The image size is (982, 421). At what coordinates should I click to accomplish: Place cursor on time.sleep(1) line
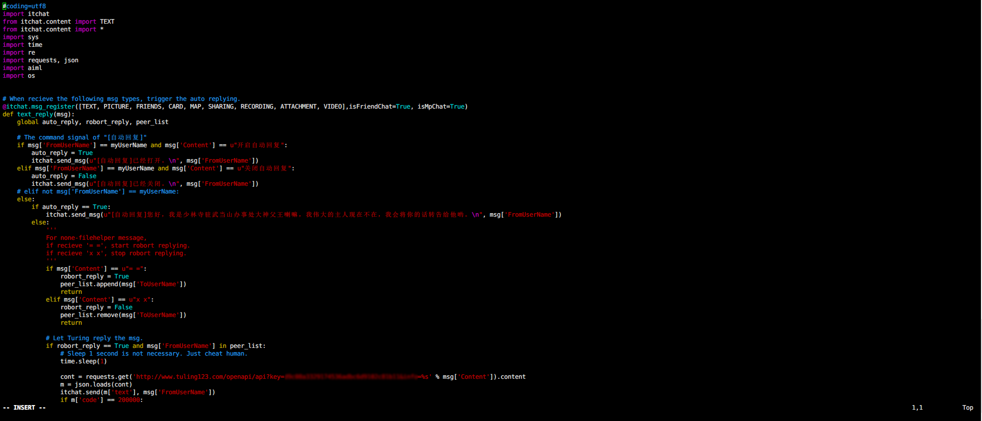[x=83, y=361]
